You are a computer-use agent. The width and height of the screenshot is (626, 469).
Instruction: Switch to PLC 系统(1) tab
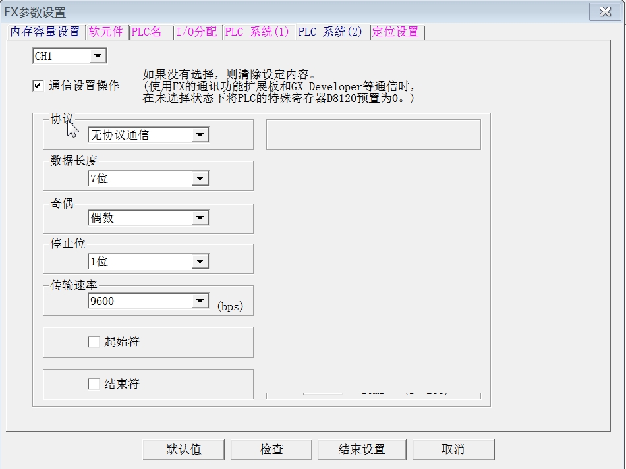[x=257, y=32]
